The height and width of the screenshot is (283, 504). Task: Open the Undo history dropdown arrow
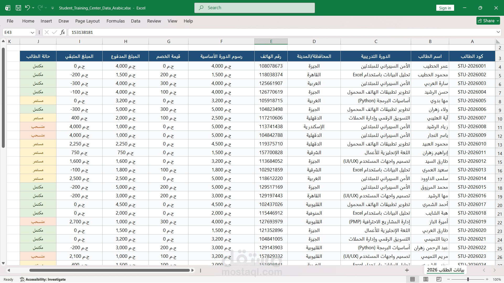(x=33, y=8)
